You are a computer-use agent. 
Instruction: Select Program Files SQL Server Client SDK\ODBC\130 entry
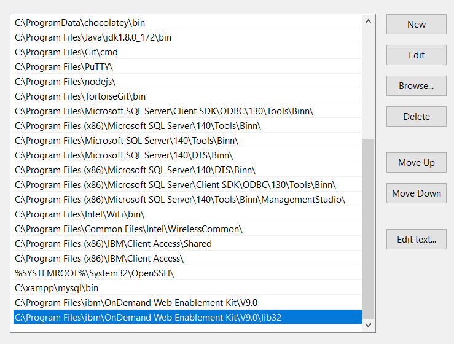186,111
